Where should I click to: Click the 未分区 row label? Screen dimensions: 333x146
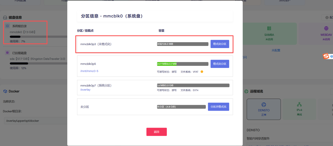pos(85,107)
